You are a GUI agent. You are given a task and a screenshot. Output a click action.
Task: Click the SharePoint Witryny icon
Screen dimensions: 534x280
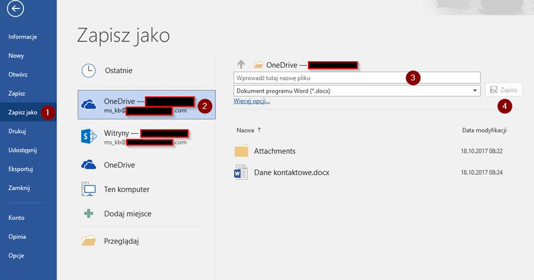pyautogui.click(x=89, y=136)
